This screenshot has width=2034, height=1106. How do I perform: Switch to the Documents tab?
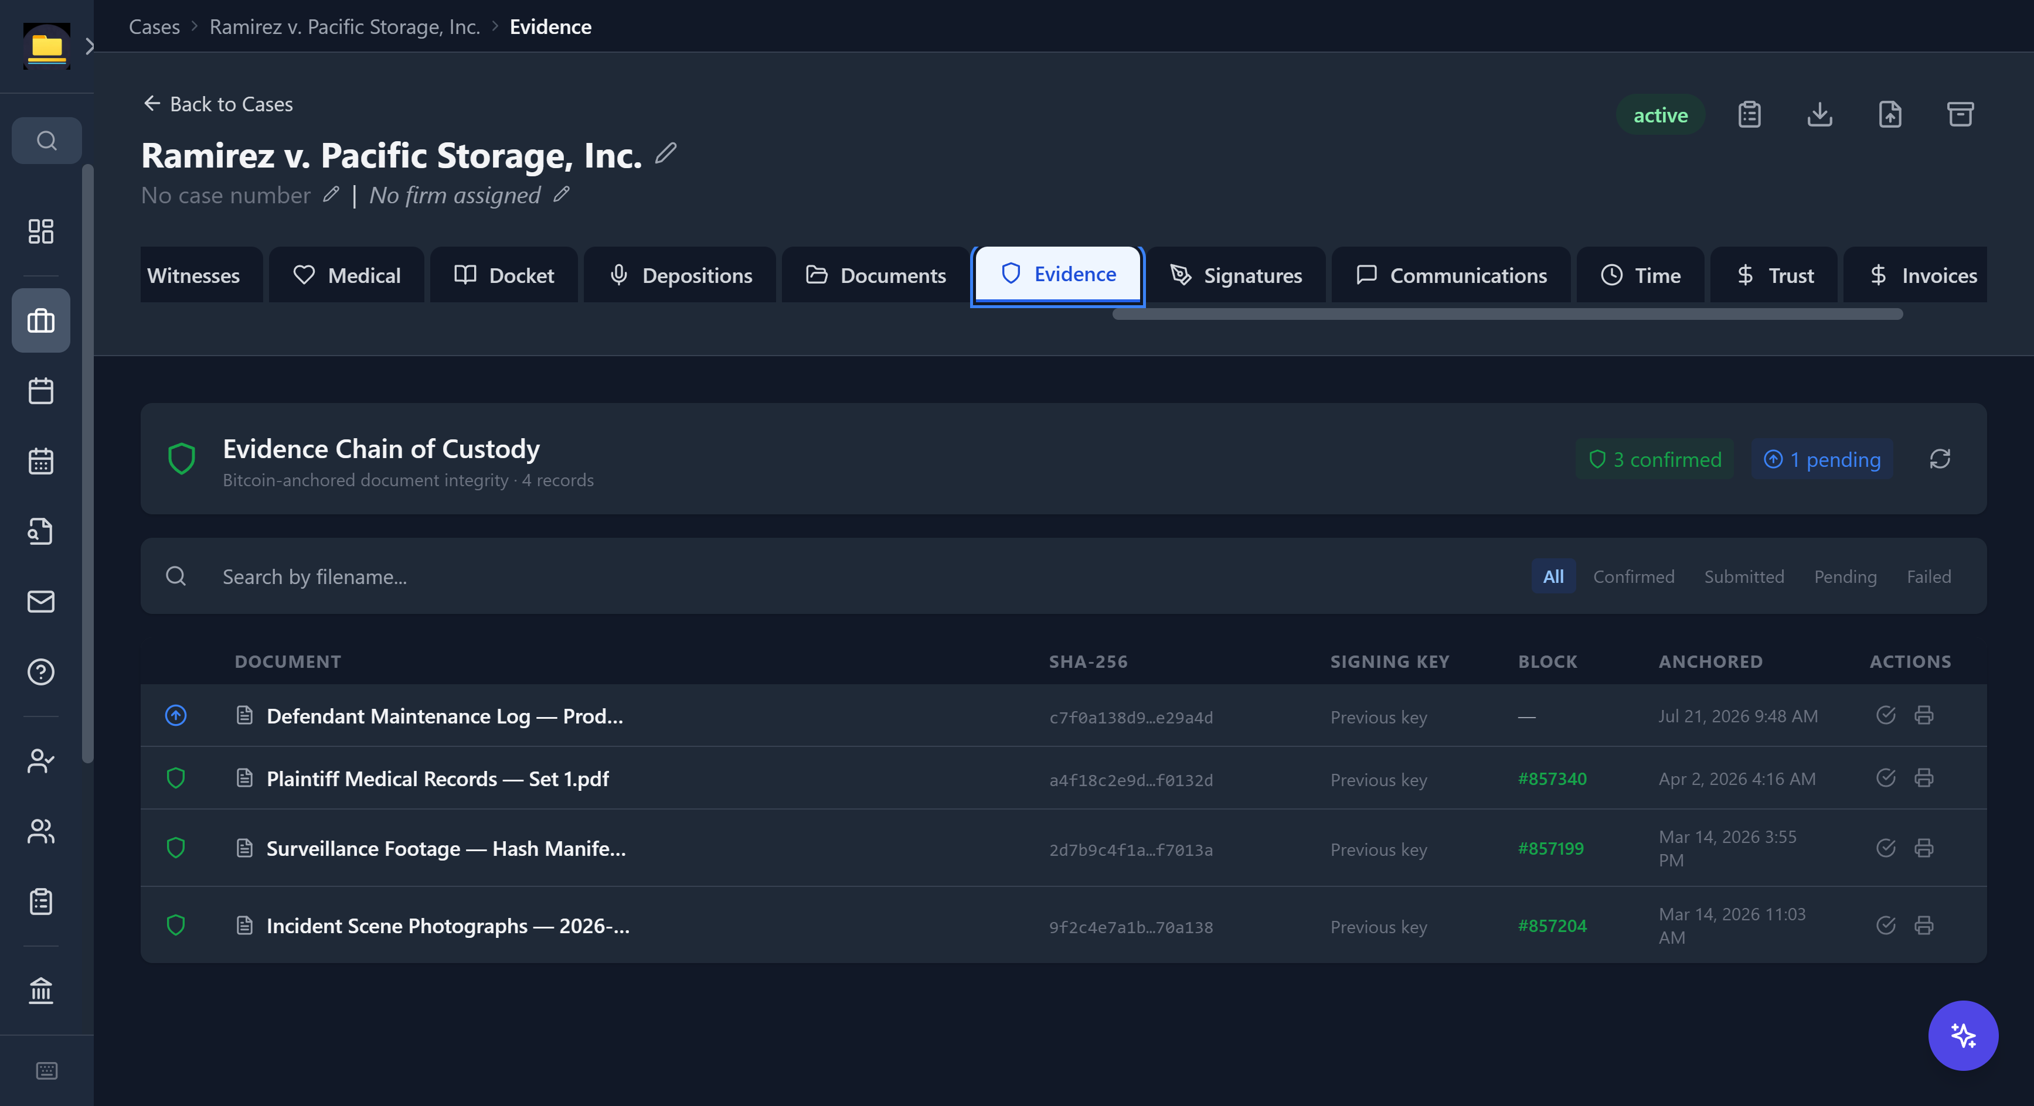(876, 275)
